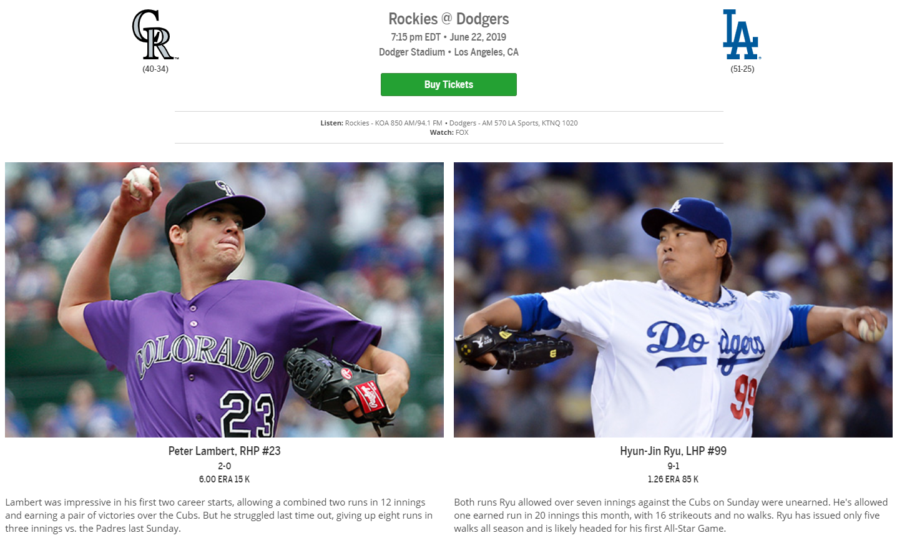Click Ryu's 1.26 ERA 85 K stat line
897x538 pixels.
click(673, 479)
